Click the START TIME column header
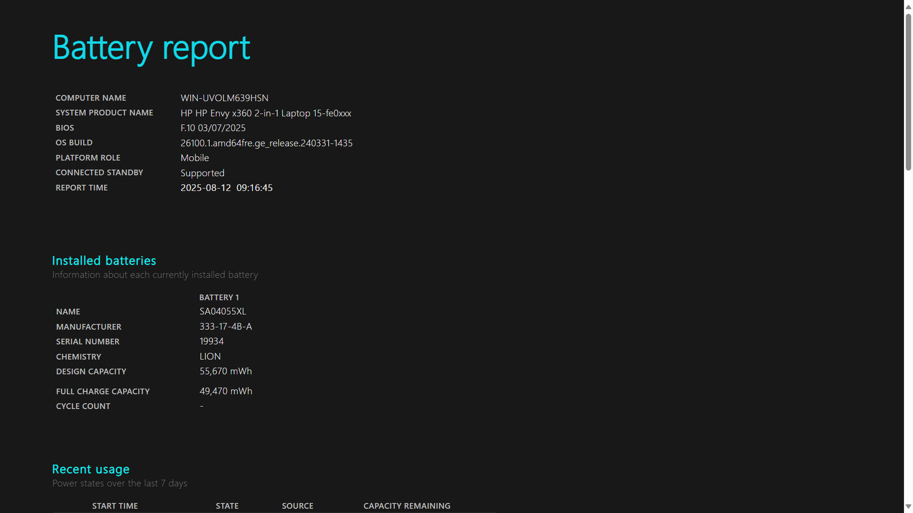Screen dimensions: 913x513 (x=115, y=506)
